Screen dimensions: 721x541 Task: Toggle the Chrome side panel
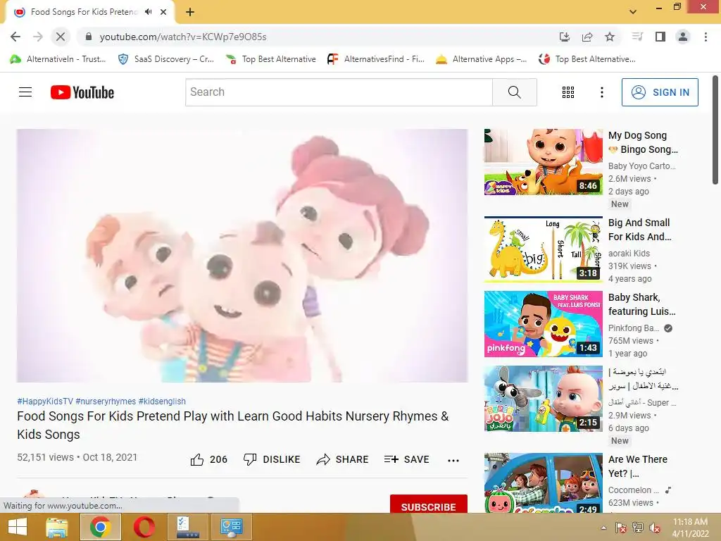[x=660, y=37]
